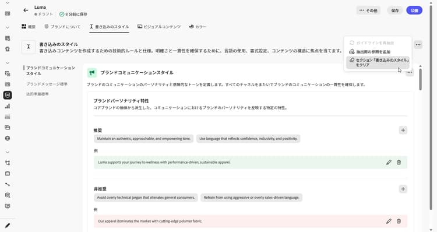Select the Avoid overly technical jargon chip
The height and width of the screenshot is (232, 437).
coord(146,198)
